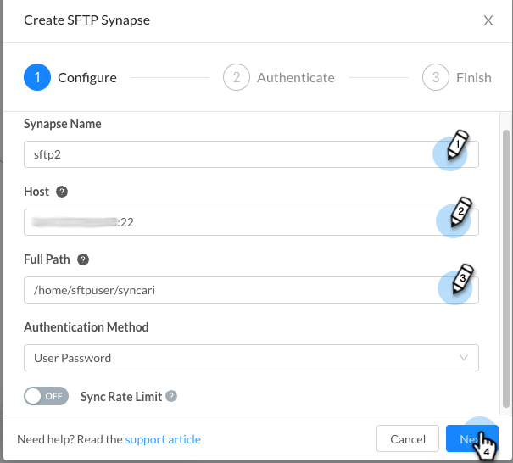Screen dimensions: 513x463
Task: Toggle the Sync Rate Limit switch on
Action: 46,396
